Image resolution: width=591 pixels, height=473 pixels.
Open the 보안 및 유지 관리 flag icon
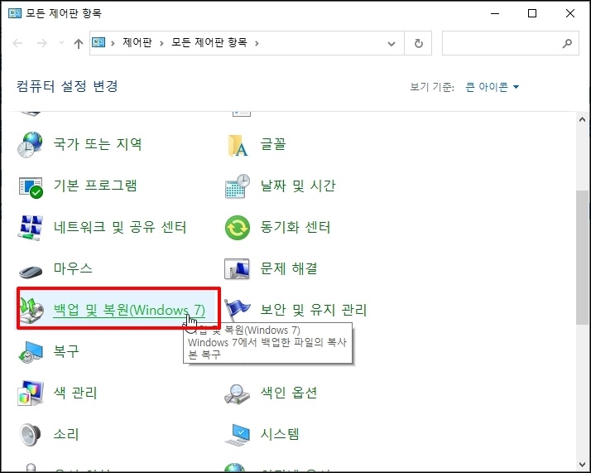[237, 309]
